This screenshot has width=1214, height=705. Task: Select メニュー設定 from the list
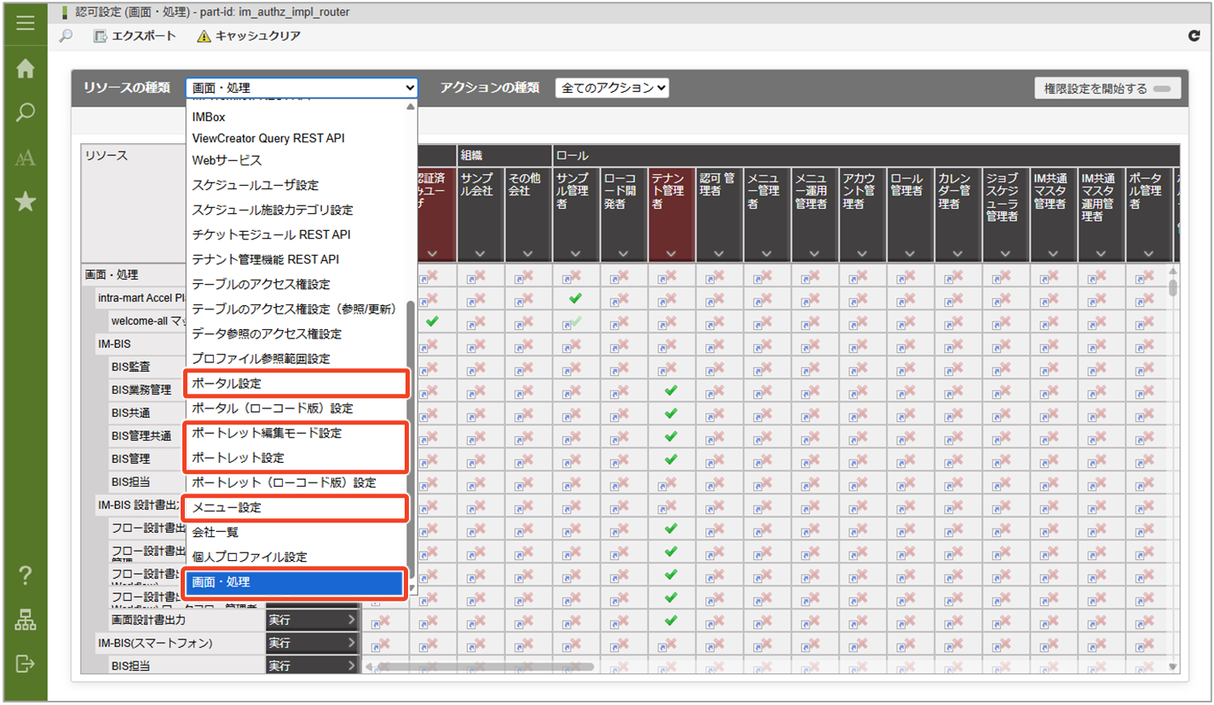296,507
